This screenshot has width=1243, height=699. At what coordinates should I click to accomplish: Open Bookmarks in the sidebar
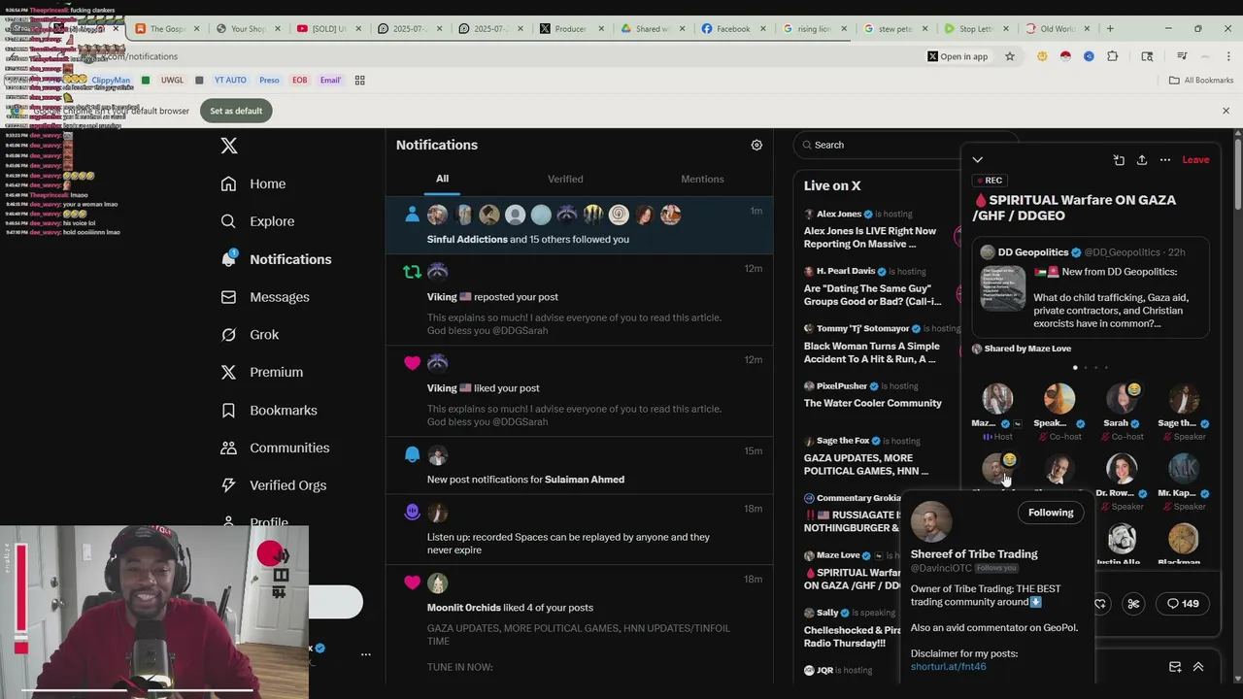click(269, 411)
